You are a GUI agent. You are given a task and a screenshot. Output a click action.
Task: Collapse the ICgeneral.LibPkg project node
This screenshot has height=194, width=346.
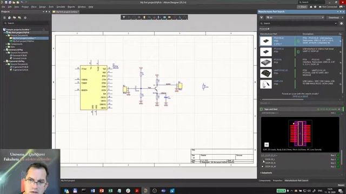[x=4, y=61]
